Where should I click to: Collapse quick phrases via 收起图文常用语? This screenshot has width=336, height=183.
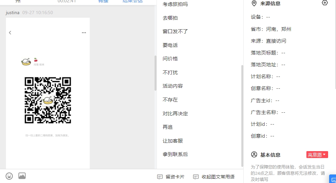214,177
